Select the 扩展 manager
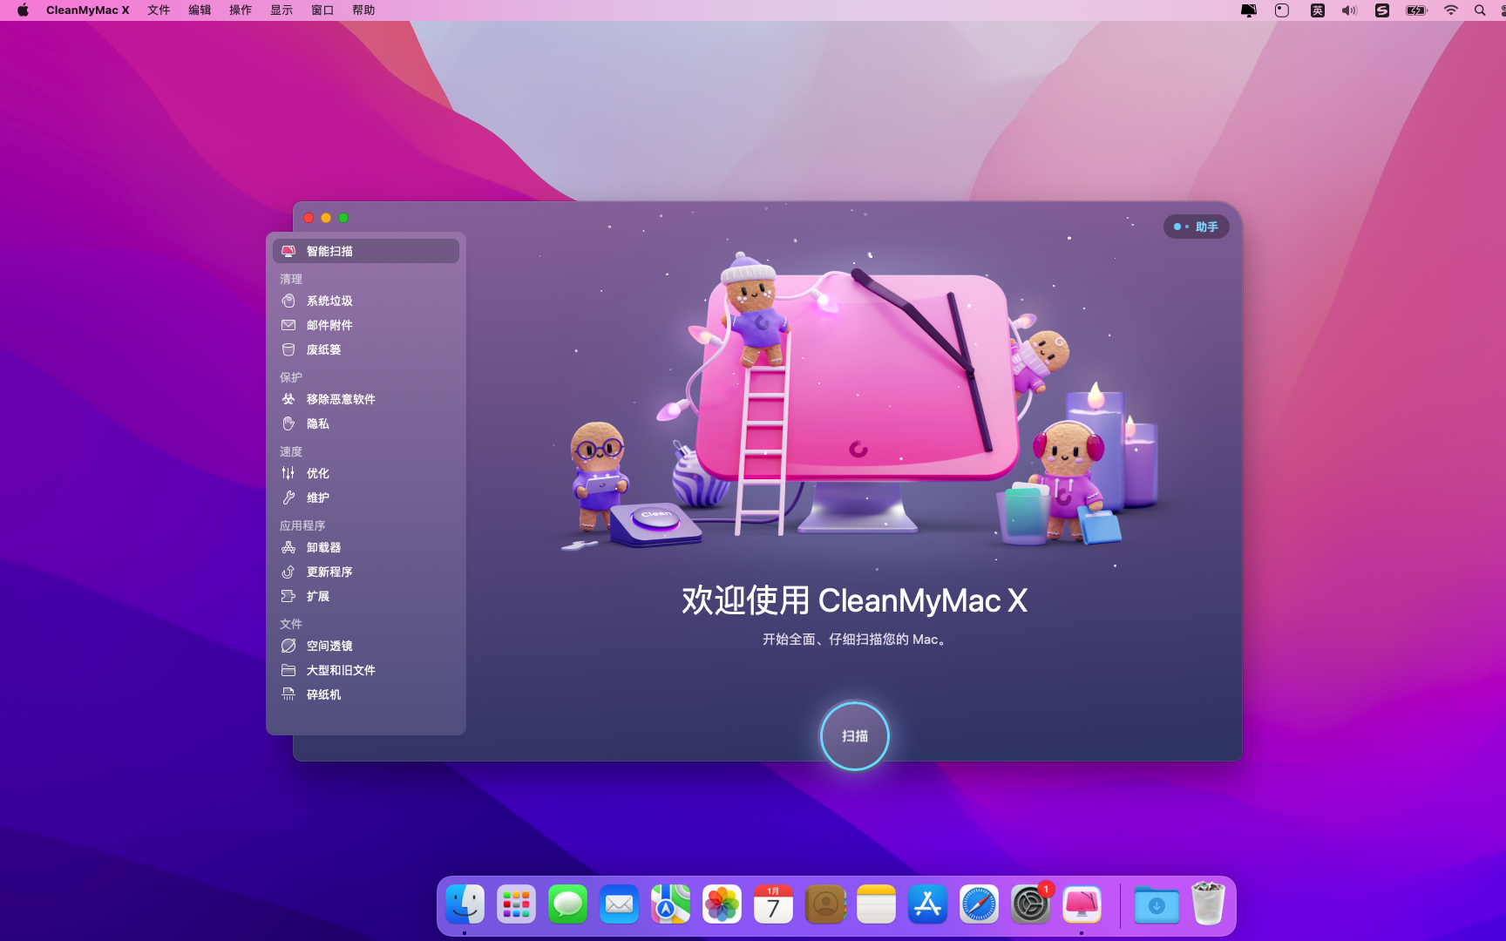This screenshot has width=1506, height=941. [x=317, y=596]
